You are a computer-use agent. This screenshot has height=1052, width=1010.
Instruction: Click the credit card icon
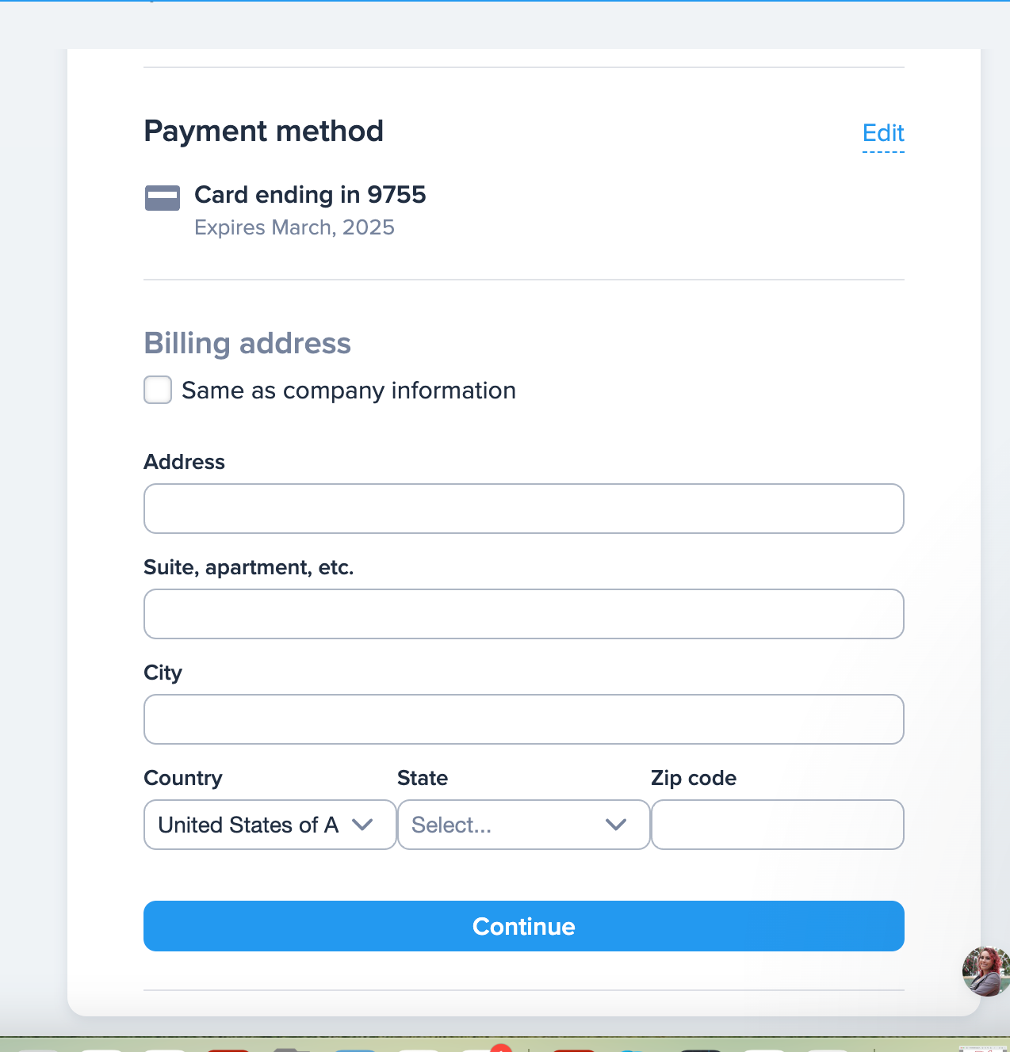[x=163, y=198]
